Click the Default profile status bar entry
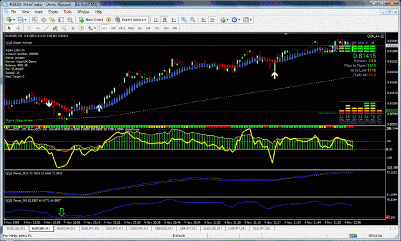 tap(179, 236)
